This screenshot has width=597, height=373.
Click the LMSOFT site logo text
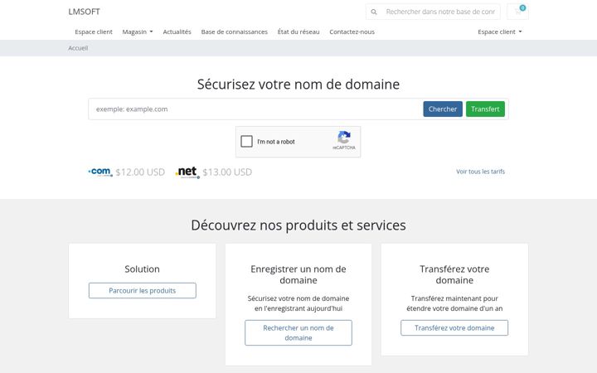(84, 12)
